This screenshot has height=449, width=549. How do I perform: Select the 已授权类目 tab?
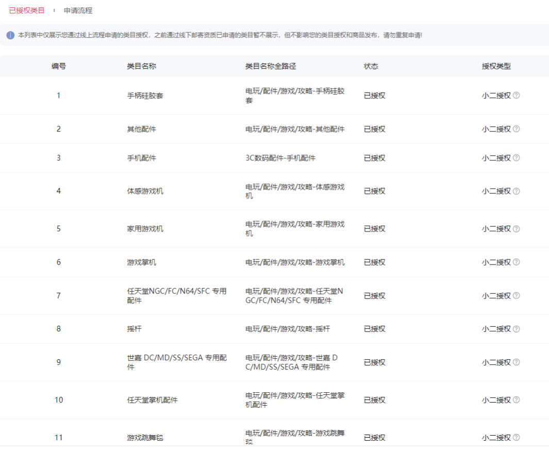click(27, 10)
